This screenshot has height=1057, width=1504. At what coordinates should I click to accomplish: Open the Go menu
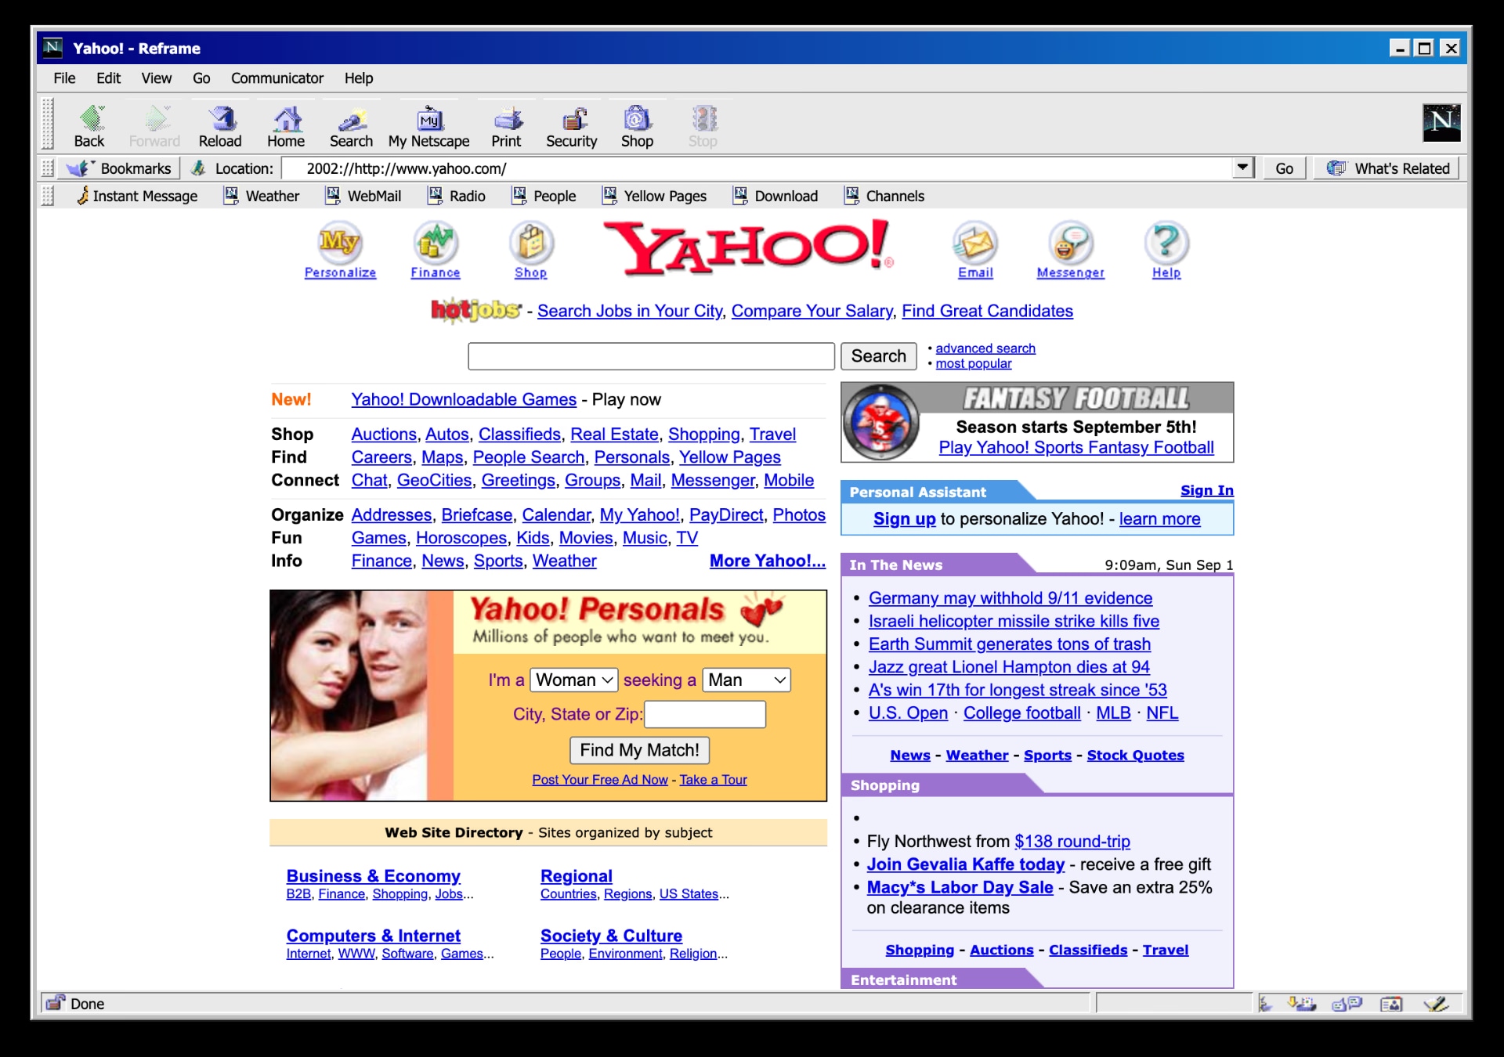click(x=201, y=78)
